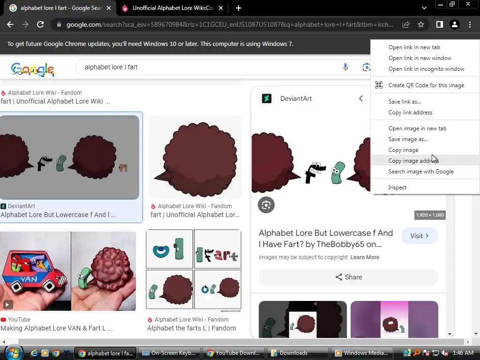Click the large preview image
The height and width of the screenshot is (360, 480).
click(311, 165)
